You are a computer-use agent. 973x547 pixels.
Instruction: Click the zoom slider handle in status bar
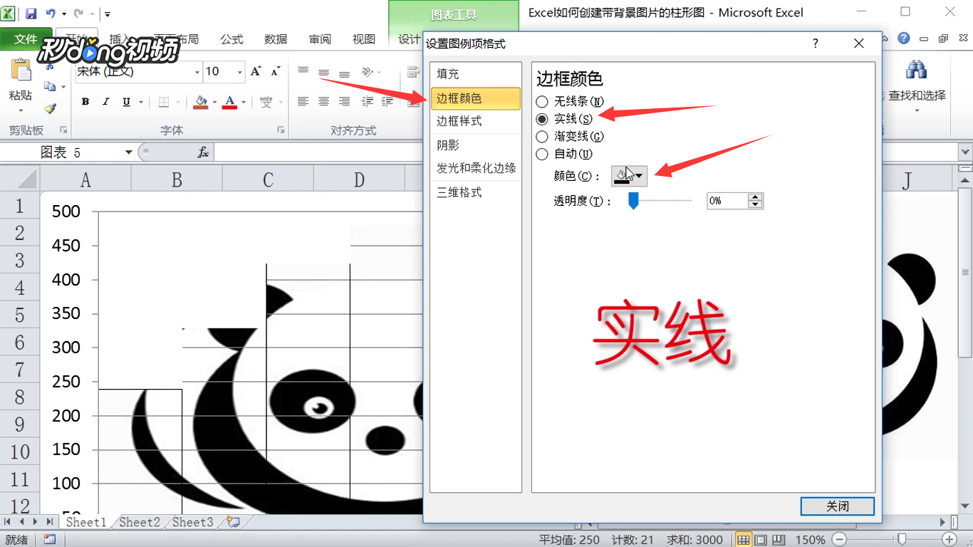[x=902, y=540]
